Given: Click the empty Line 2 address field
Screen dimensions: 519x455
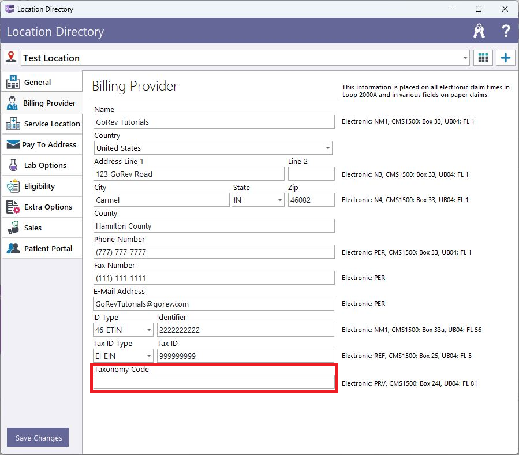Looking at the screenshot, I should (311, 174).
